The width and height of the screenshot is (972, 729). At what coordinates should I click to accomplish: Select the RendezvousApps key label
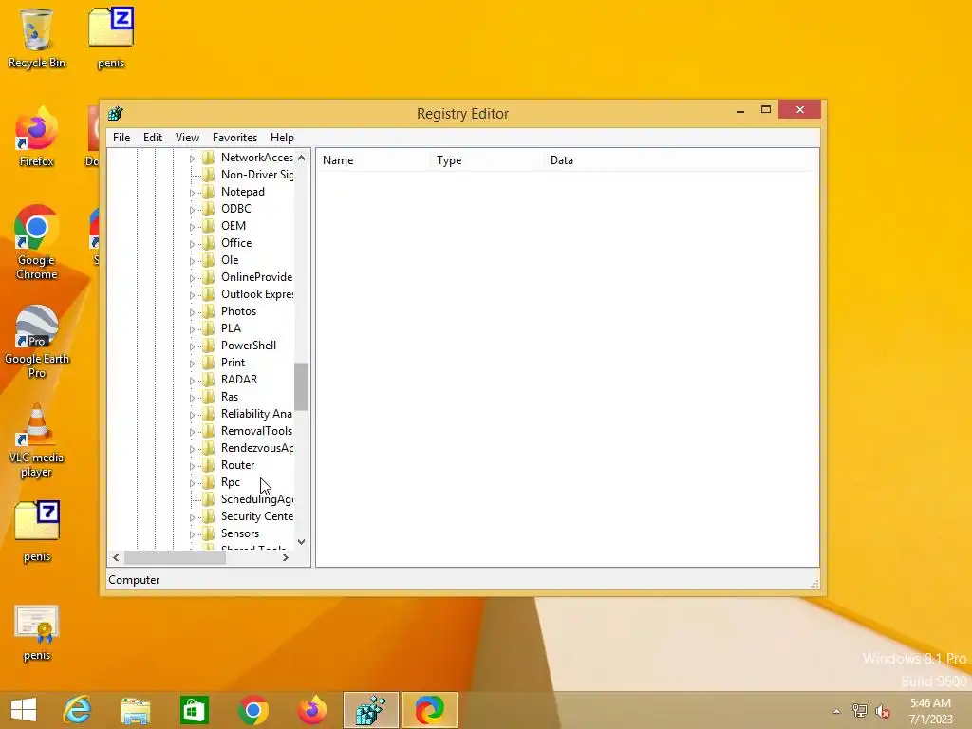tap(256, 448)
